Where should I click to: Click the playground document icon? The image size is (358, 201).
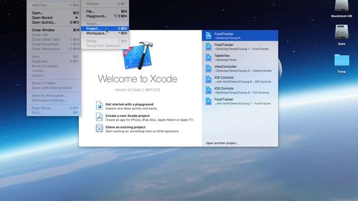tap(100, 106)
